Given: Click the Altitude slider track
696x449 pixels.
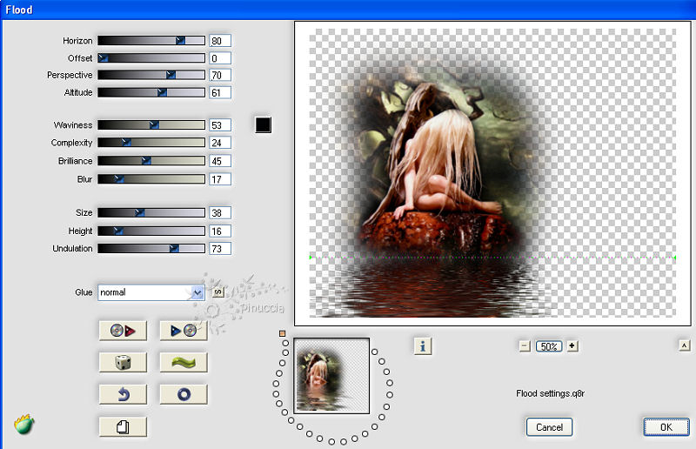Looking at the screenshot, I should point(151,92).
